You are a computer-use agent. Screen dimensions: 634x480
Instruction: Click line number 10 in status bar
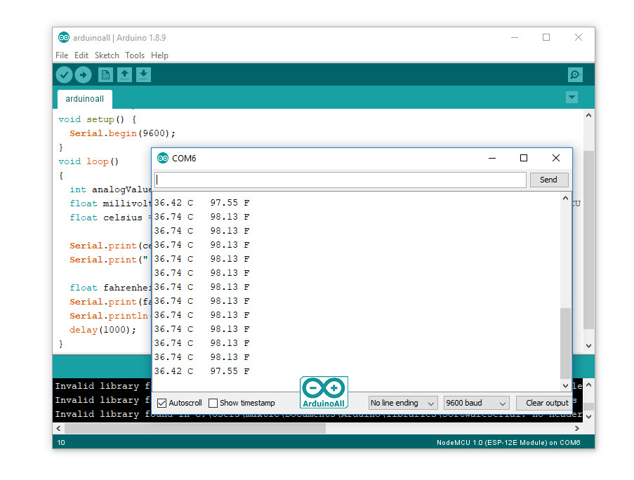pyautogui.click(x=61, y=442)
